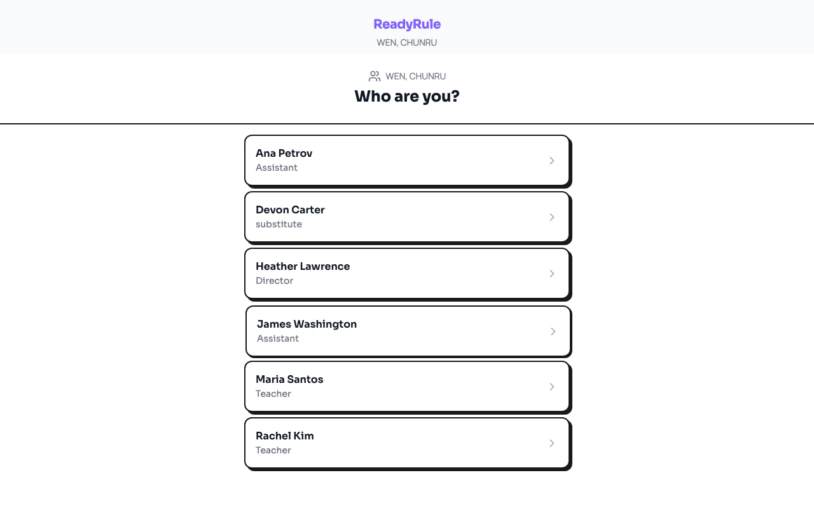Click the chevron on Heather Lawrence's card
This screenshot has width=814, height=508.
click(x=551, y=274)
